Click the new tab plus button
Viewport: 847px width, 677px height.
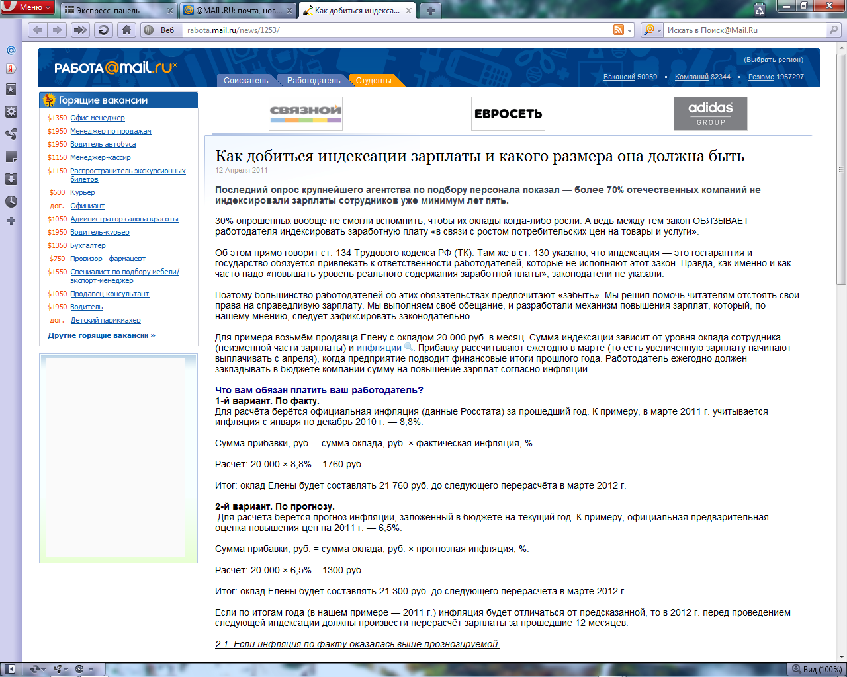pyautogui.click(x=430, y=11)
